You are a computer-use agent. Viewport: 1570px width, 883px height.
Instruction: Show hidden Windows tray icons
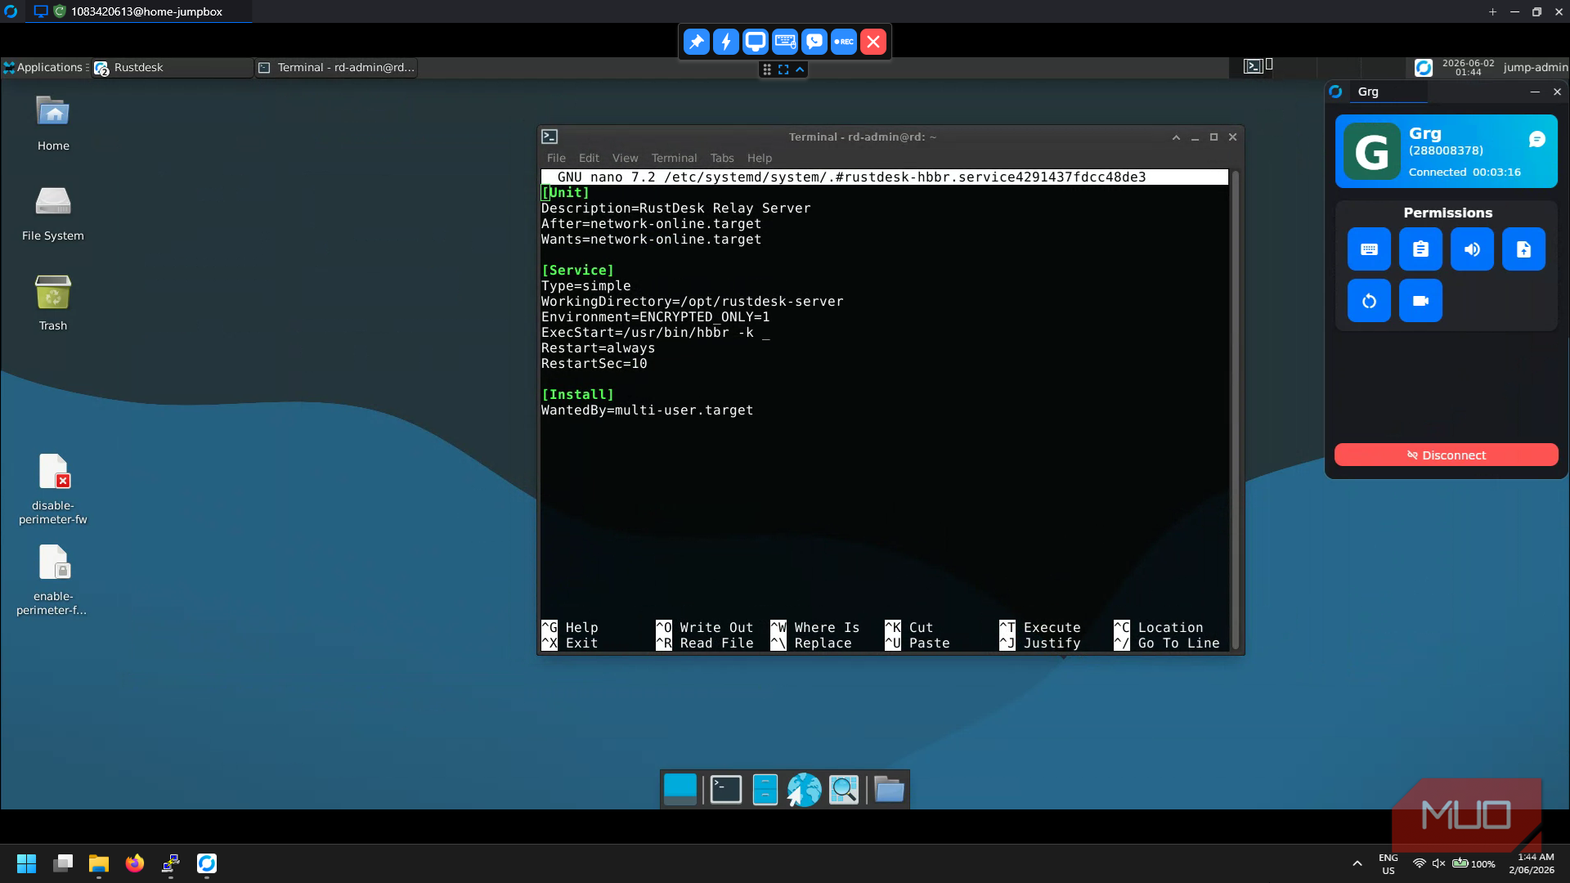[1357, 863]
